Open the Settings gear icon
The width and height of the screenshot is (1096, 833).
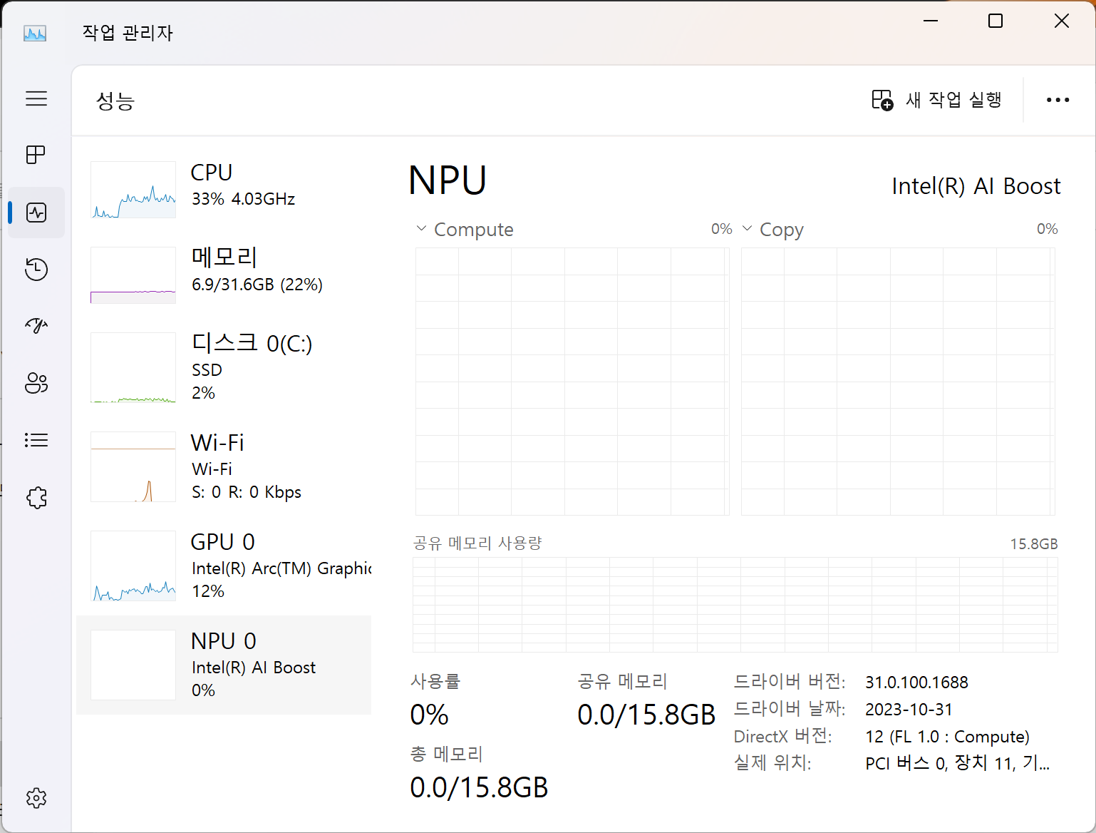(x=36, y=798)
